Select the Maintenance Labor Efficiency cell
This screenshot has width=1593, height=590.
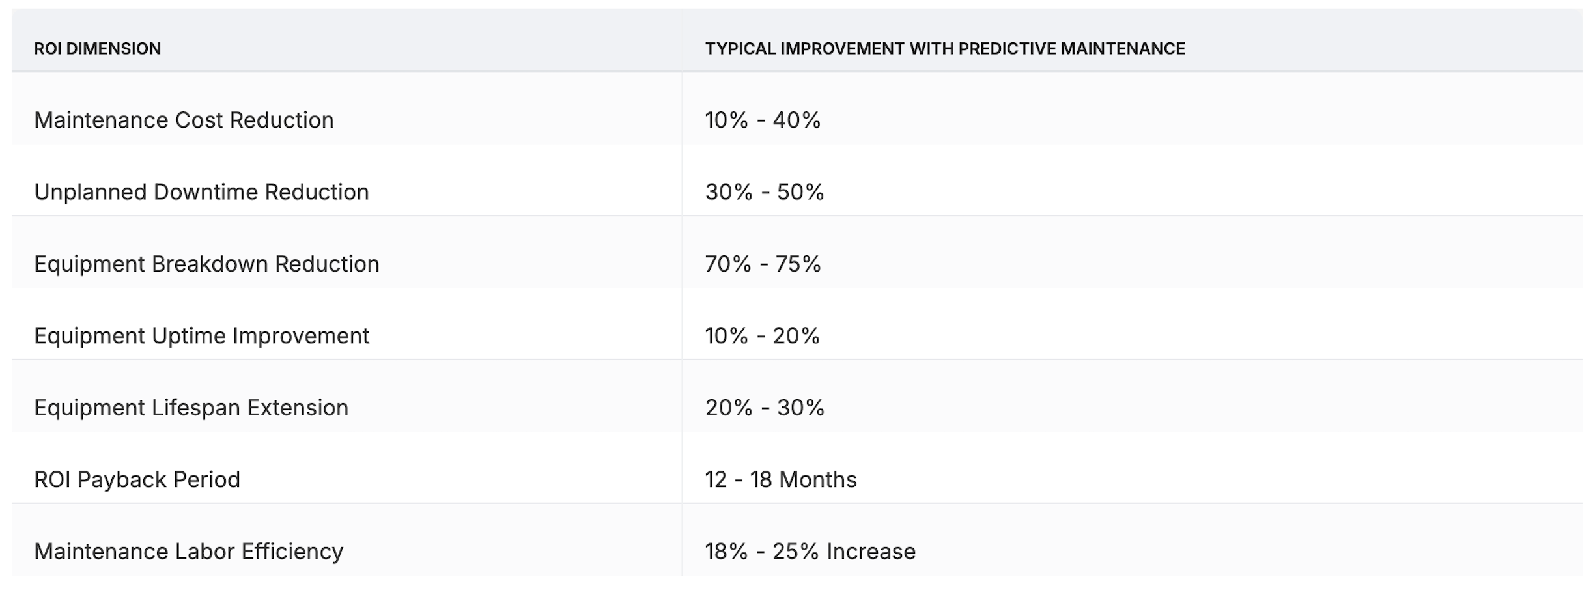[188, 552]
